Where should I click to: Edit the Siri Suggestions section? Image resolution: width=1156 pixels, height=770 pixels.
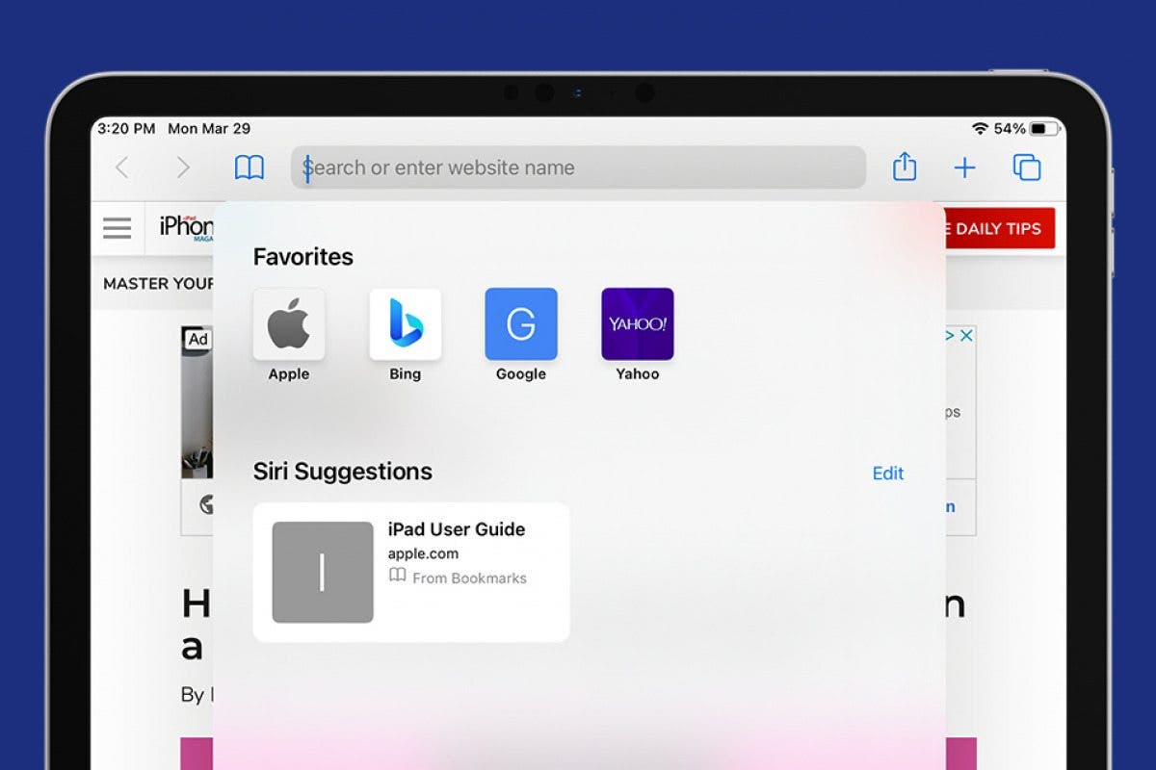887,473
